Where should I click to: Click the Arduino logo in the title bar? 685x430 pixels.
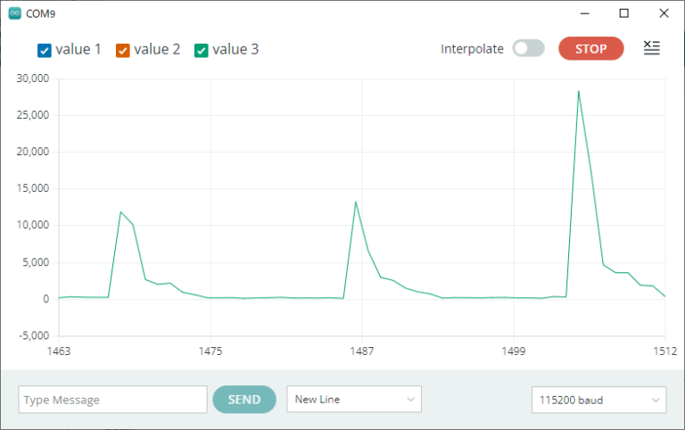coord(14,13)
